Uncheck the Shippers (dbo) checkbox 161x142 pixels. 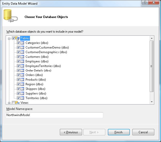(18, 89)
